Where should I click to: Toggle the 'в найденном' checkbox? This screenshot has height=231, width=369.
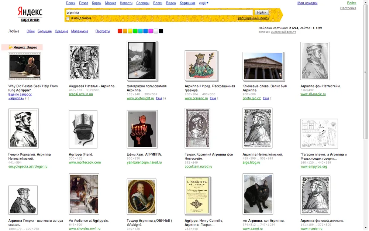pyautogui.click(x=68, y=18)
